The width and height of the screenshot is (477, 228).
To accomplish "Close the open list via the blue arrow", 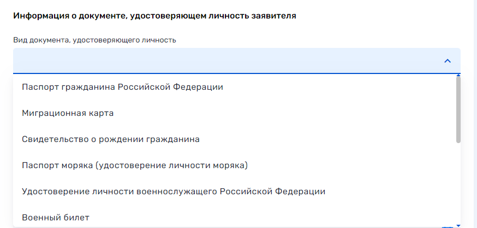I will pyautogui.click(x=448, y=61).
